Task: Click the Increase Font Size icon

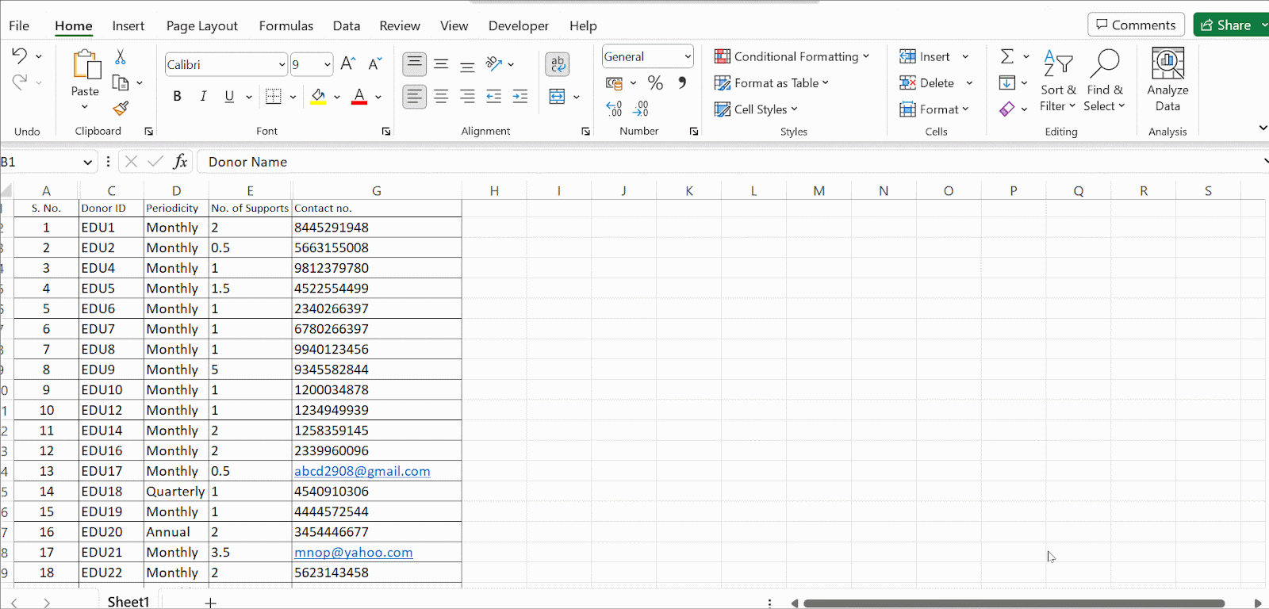Action: pos(347,64)
